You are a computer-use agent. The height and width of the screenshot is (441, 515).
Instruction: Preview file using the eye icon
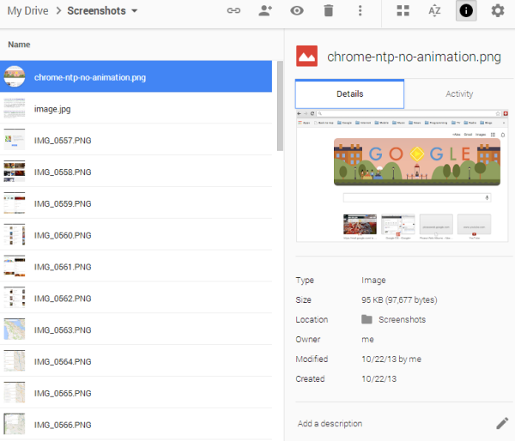[x=297, y=11]
